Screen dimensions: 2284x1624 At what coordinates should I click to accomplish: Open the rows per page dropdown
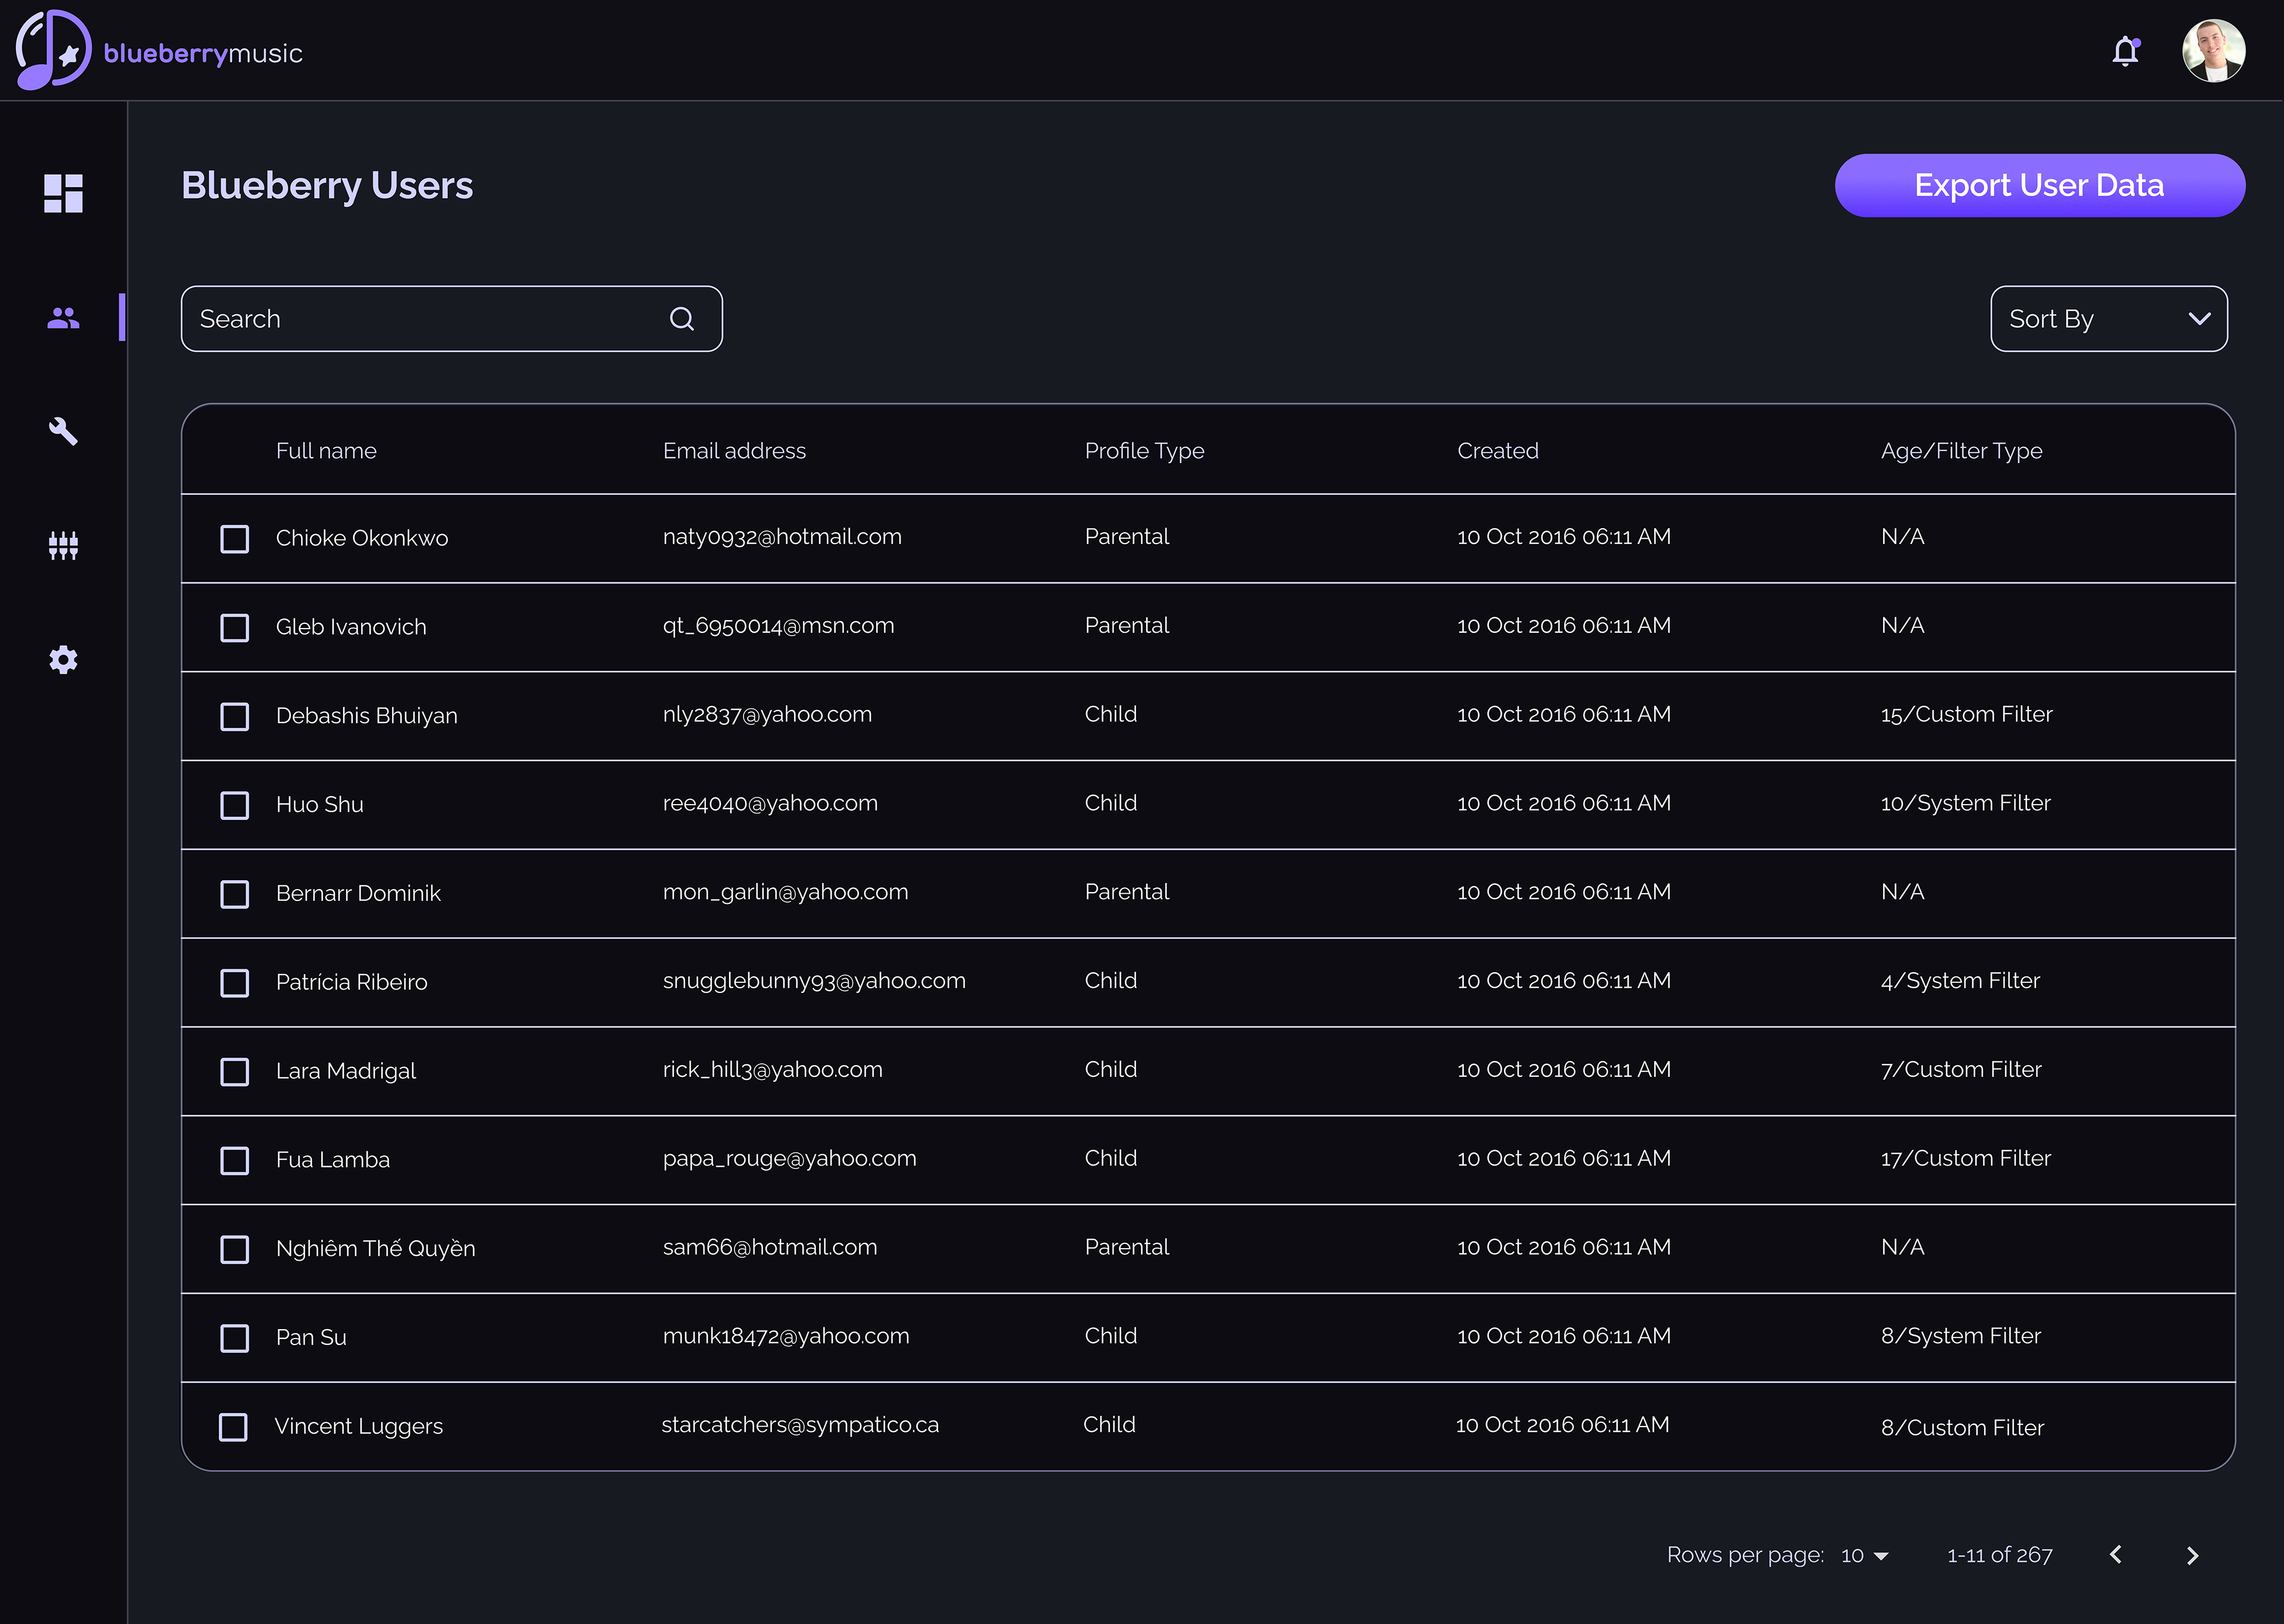[1864, 1555]
